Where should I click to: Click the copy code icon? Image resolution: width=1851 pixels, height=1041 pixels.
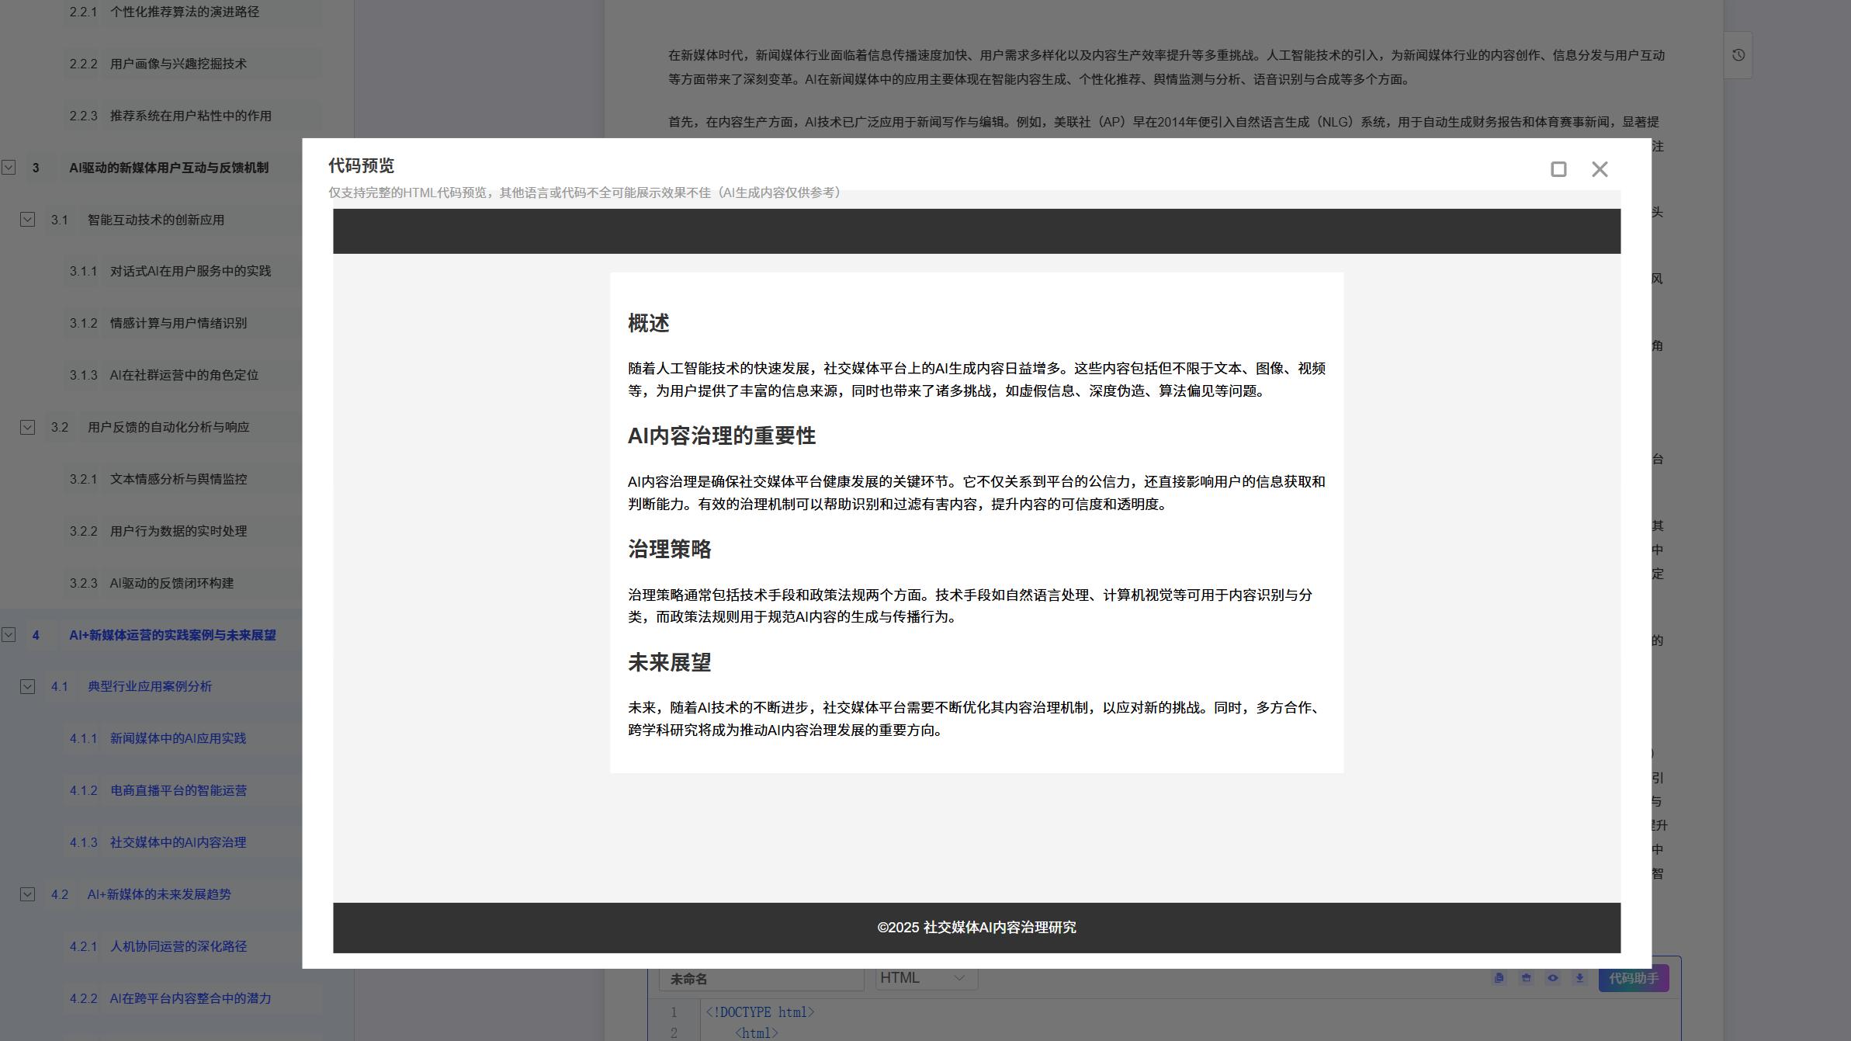tap(1499, 978)
